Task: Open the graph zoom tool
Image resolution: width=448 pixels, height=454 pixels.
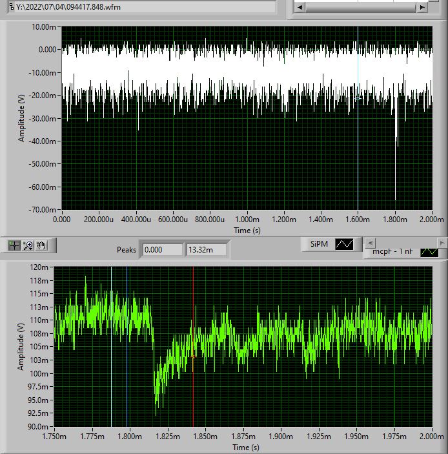Action: pyautogui.click(x=28, y=245)
